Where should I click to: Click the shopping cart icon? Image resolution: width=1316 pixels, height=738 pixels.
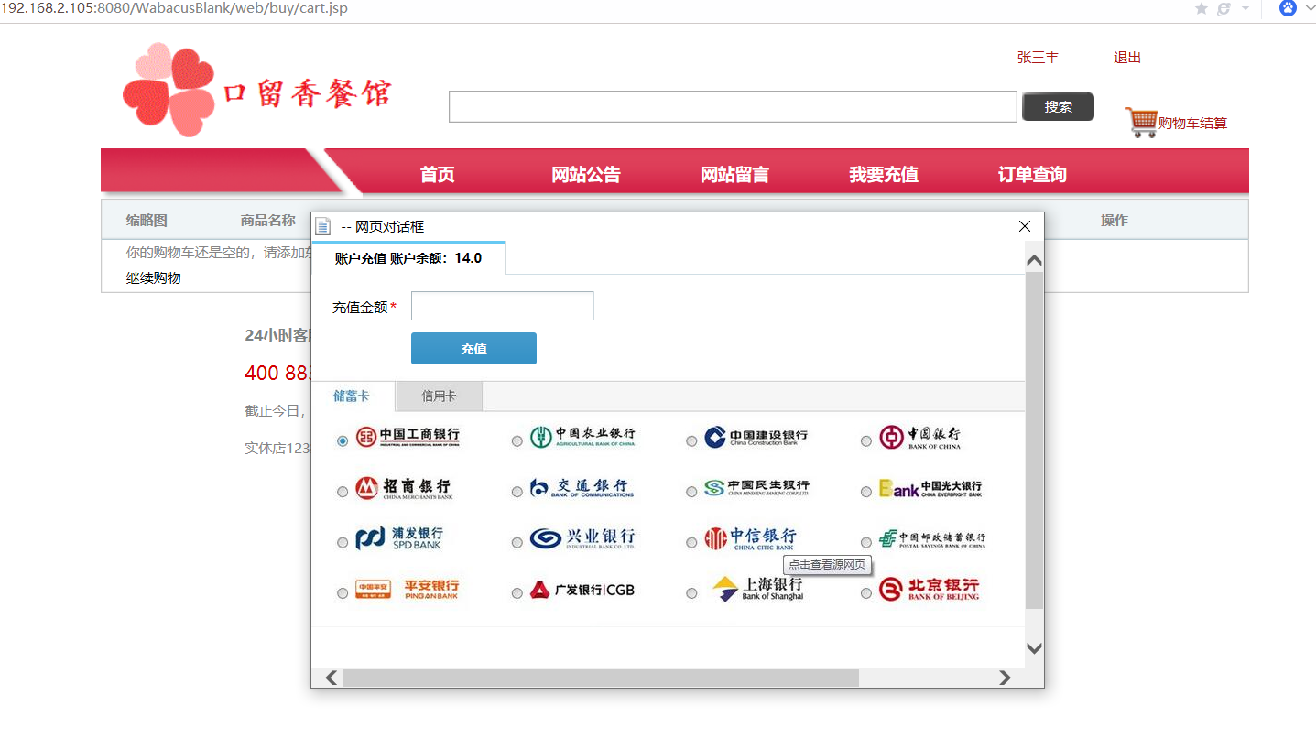(x=1141, y=123)
